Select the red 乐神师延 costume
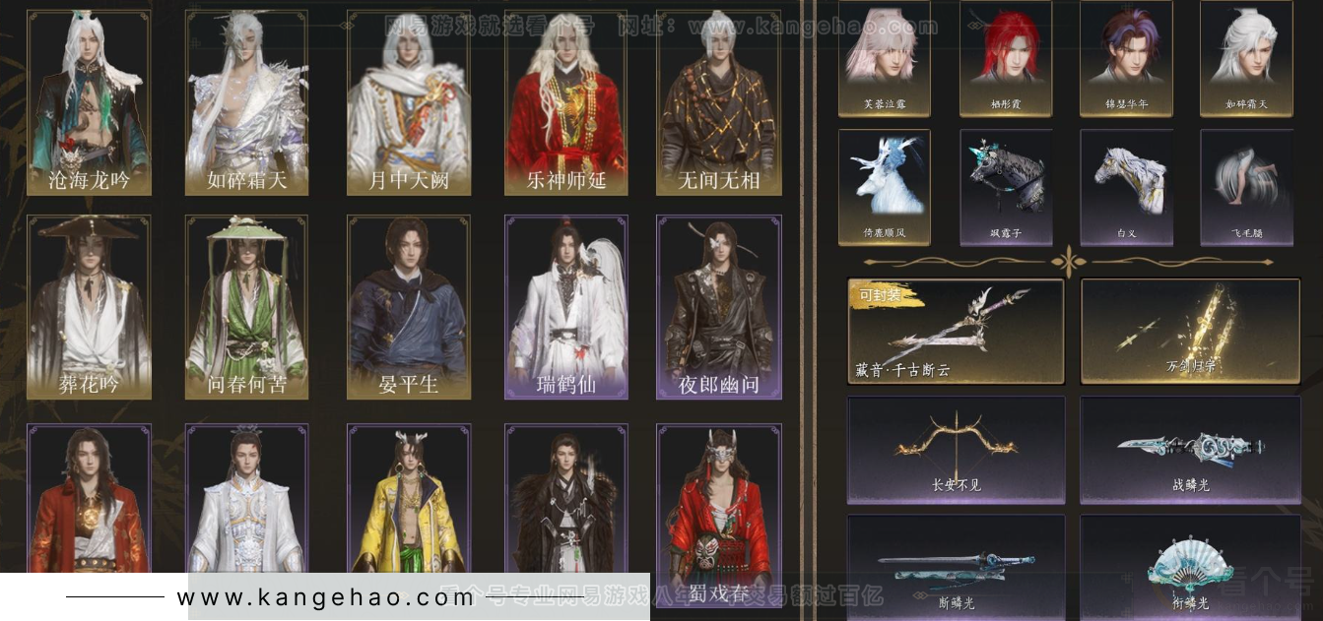The width and height of the screenshot is (1323, 621). (x=566, y=103)
